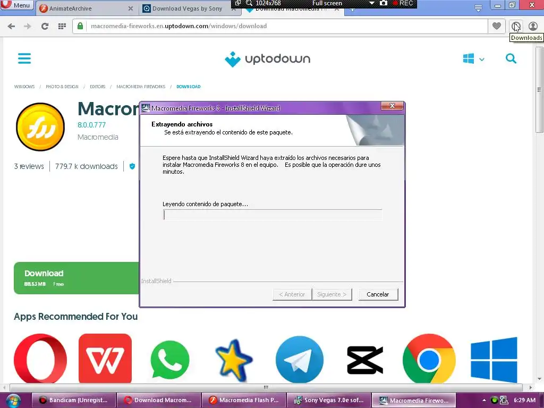Switch to Macromedia Flash P... taskbar item

coord(244,401)
